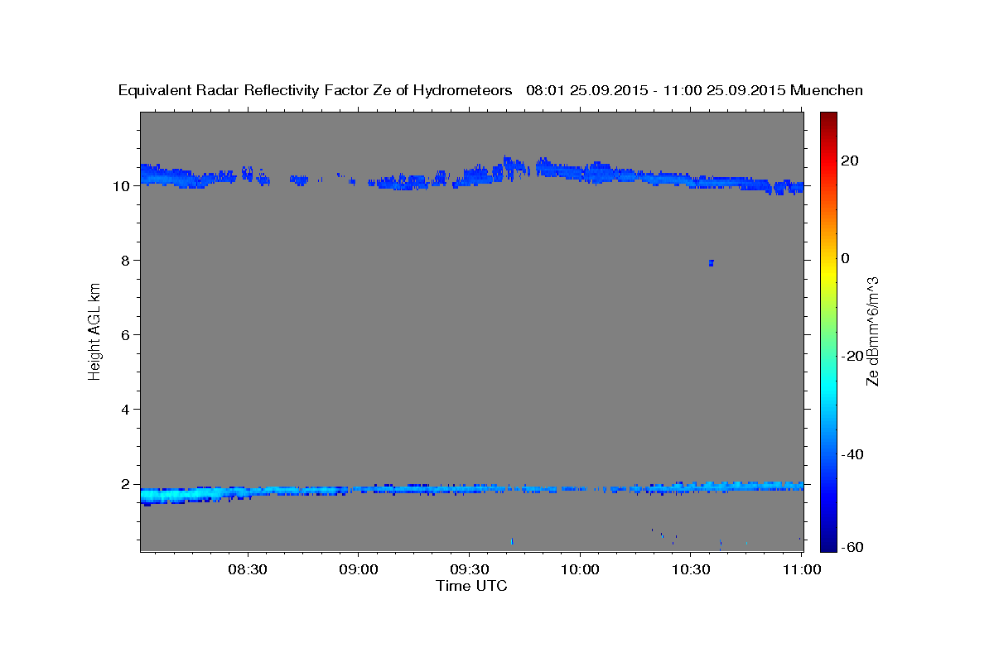Viewport: 994px width, 662px height.
Task: Click the height tick label 4
Action: (x=126, y=410)
